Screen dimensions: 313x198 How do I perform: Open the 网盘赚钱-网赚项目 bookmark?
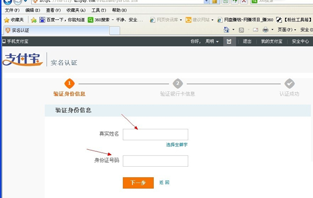245,20
